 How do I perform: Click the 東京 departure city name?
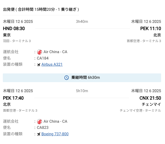click(7, 35)
